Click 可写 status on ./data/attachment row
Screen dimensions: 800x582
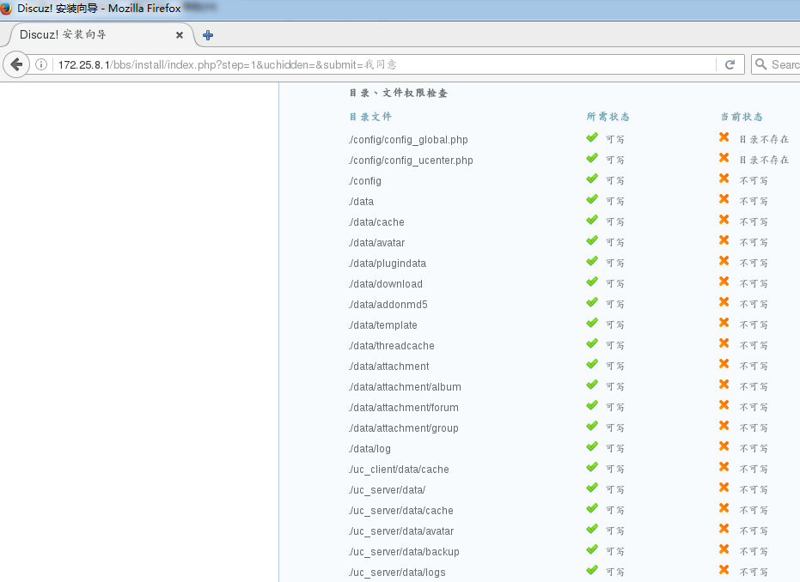pyautogui.click(x=614, y=366)
